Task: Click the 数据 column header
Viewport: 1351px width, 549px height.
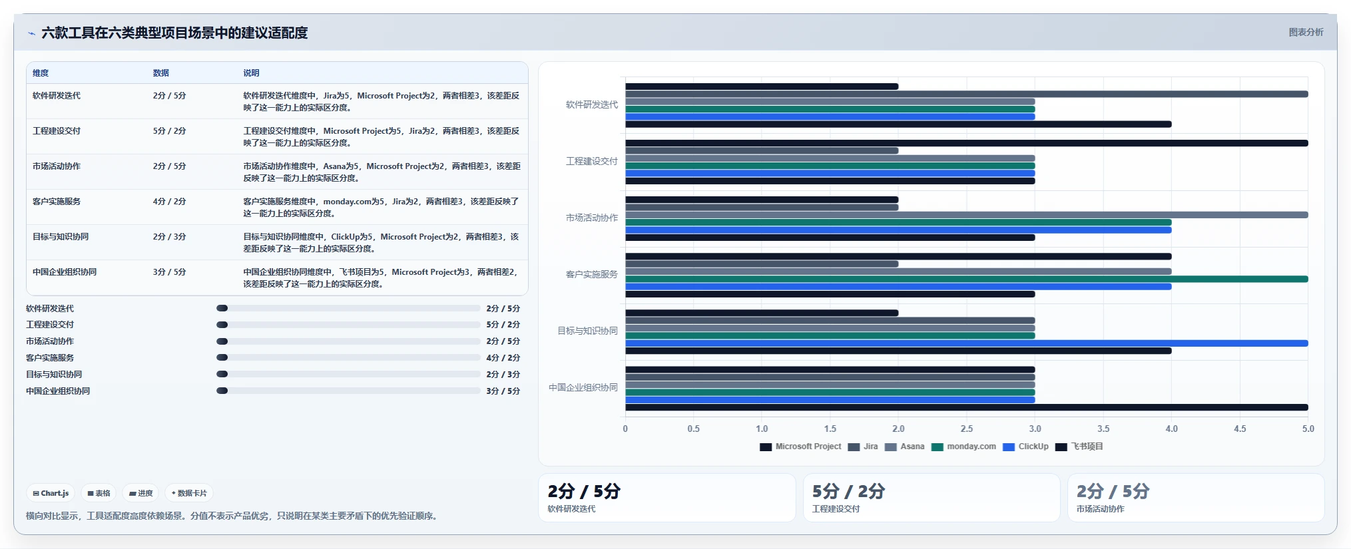Action: tap(160, 73)
